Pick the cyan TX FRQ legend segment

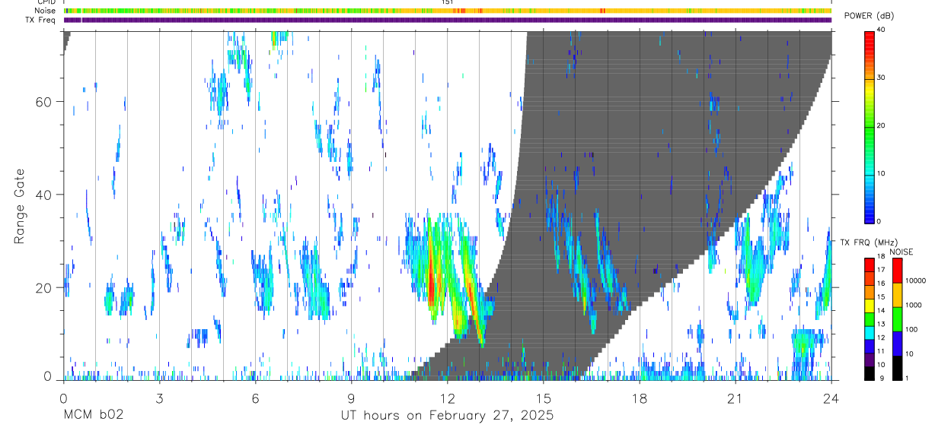[x=870, y=333]
